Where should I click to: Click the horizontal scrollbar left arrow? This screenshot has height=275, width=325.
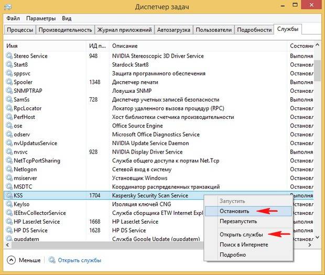click(8, 245)
